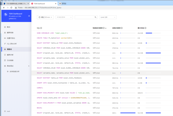The width and height of the screenshot is (173, 116).
Task: Switch to the first browser tab about TiDB 数据库
Action: coord(16,4)
